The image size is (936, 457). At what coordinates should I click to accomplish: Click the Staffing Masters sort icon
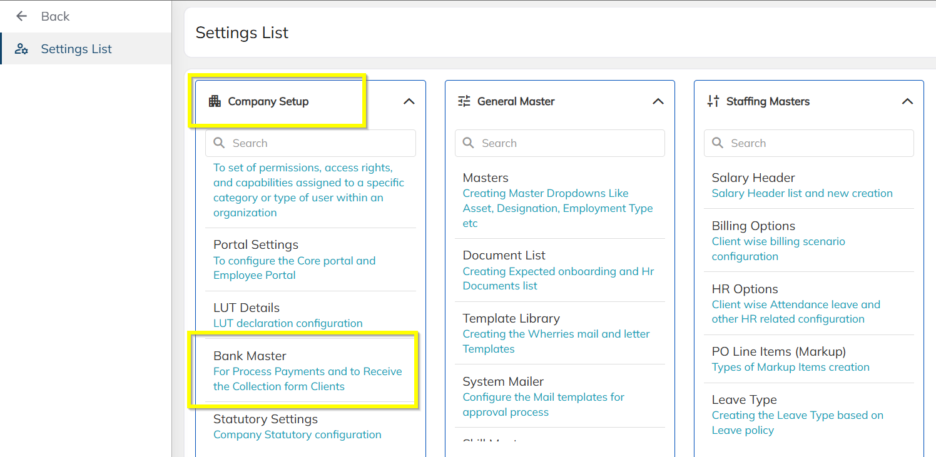tap(713, 101)
